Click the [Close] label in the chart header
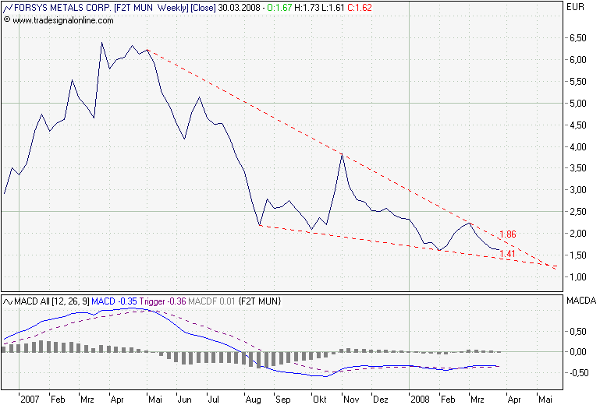This screenshot has height=405, width=600. tap(203, 8)
